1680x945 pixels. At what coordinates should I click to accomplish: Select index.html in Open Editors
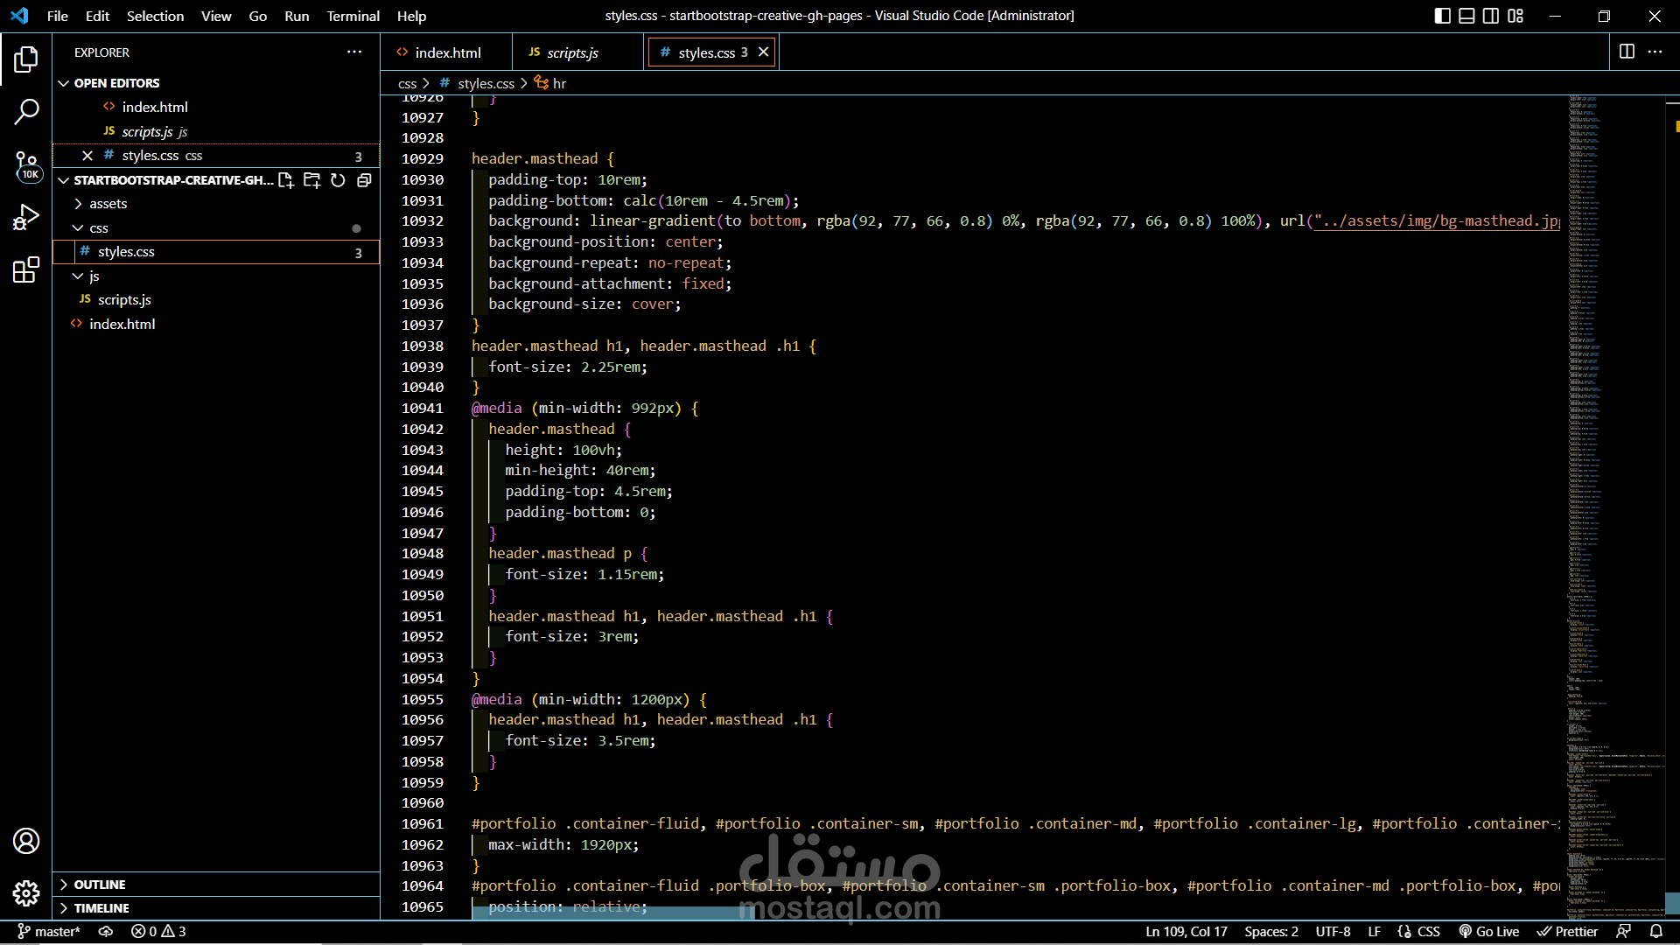[x=216, y=108]
